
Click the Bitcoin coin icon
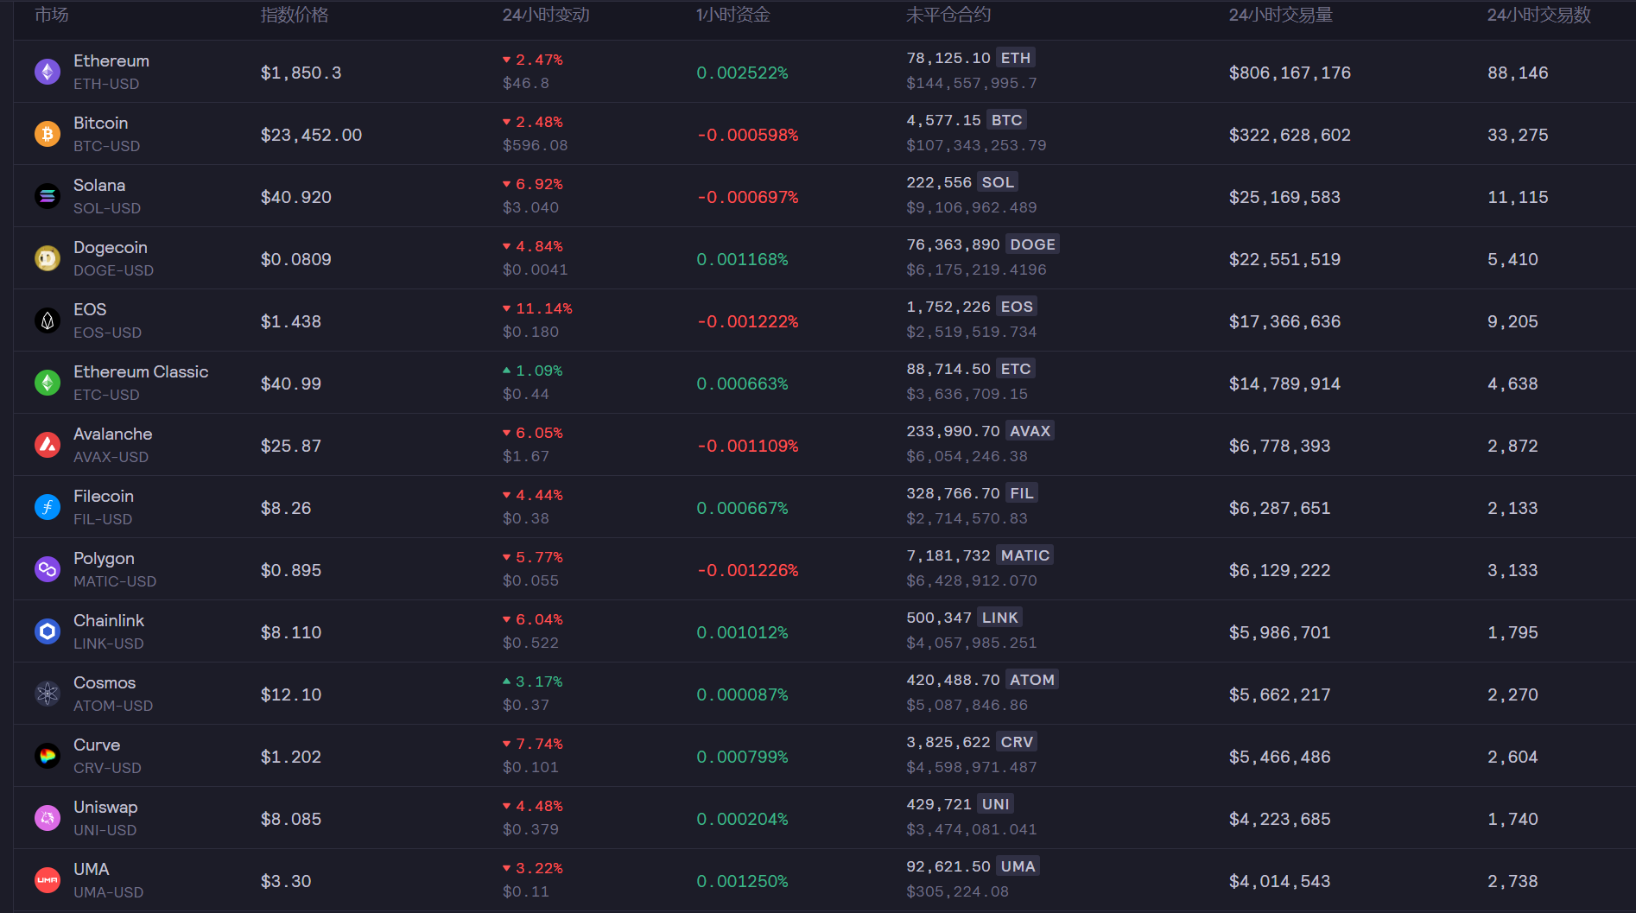tap(48, 134)
